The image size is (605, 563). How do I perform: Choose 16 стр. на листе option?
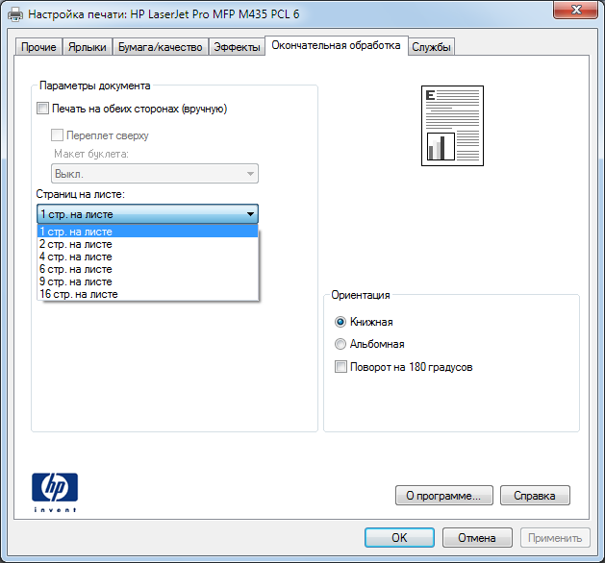click(x=147, y=294)
